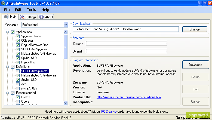Uncheck RogueRemover Free checkbox
Screen dimensions: 212x120
pos(18,45)
